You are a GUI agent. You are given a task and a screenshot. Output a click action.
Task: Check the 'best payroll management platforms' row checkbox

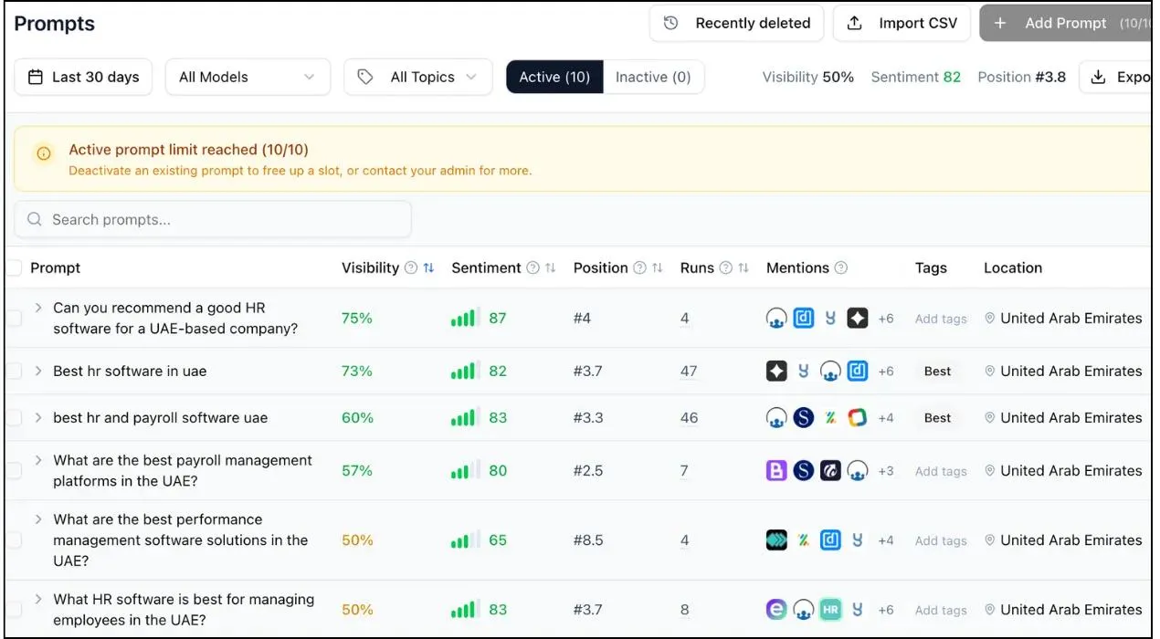point(14,471)
